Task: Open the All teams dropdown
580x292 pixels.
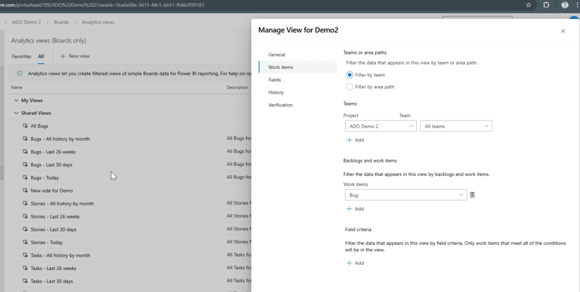Action: (x=455, y=126)
